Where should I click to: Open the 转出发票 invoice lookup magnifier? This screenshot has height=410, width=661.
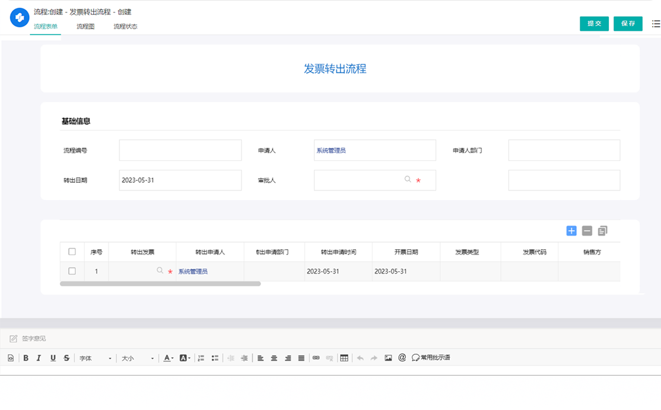pyautogui.click(x=159, y=270)
